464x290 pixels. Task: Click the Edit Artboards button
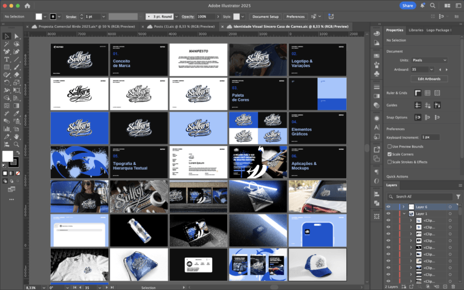[428, 79]
